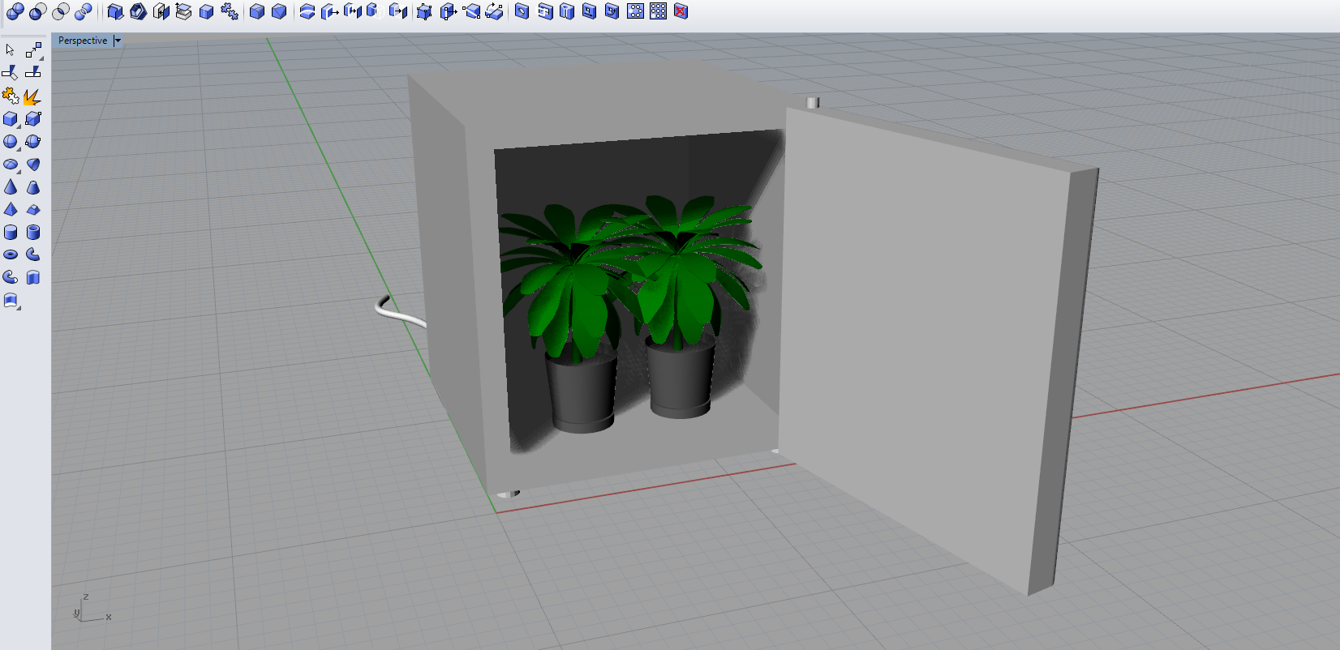This screenshot has height=650, width=1340.
Task: Click the Cylinder solid tool
Action: point(11,233)
